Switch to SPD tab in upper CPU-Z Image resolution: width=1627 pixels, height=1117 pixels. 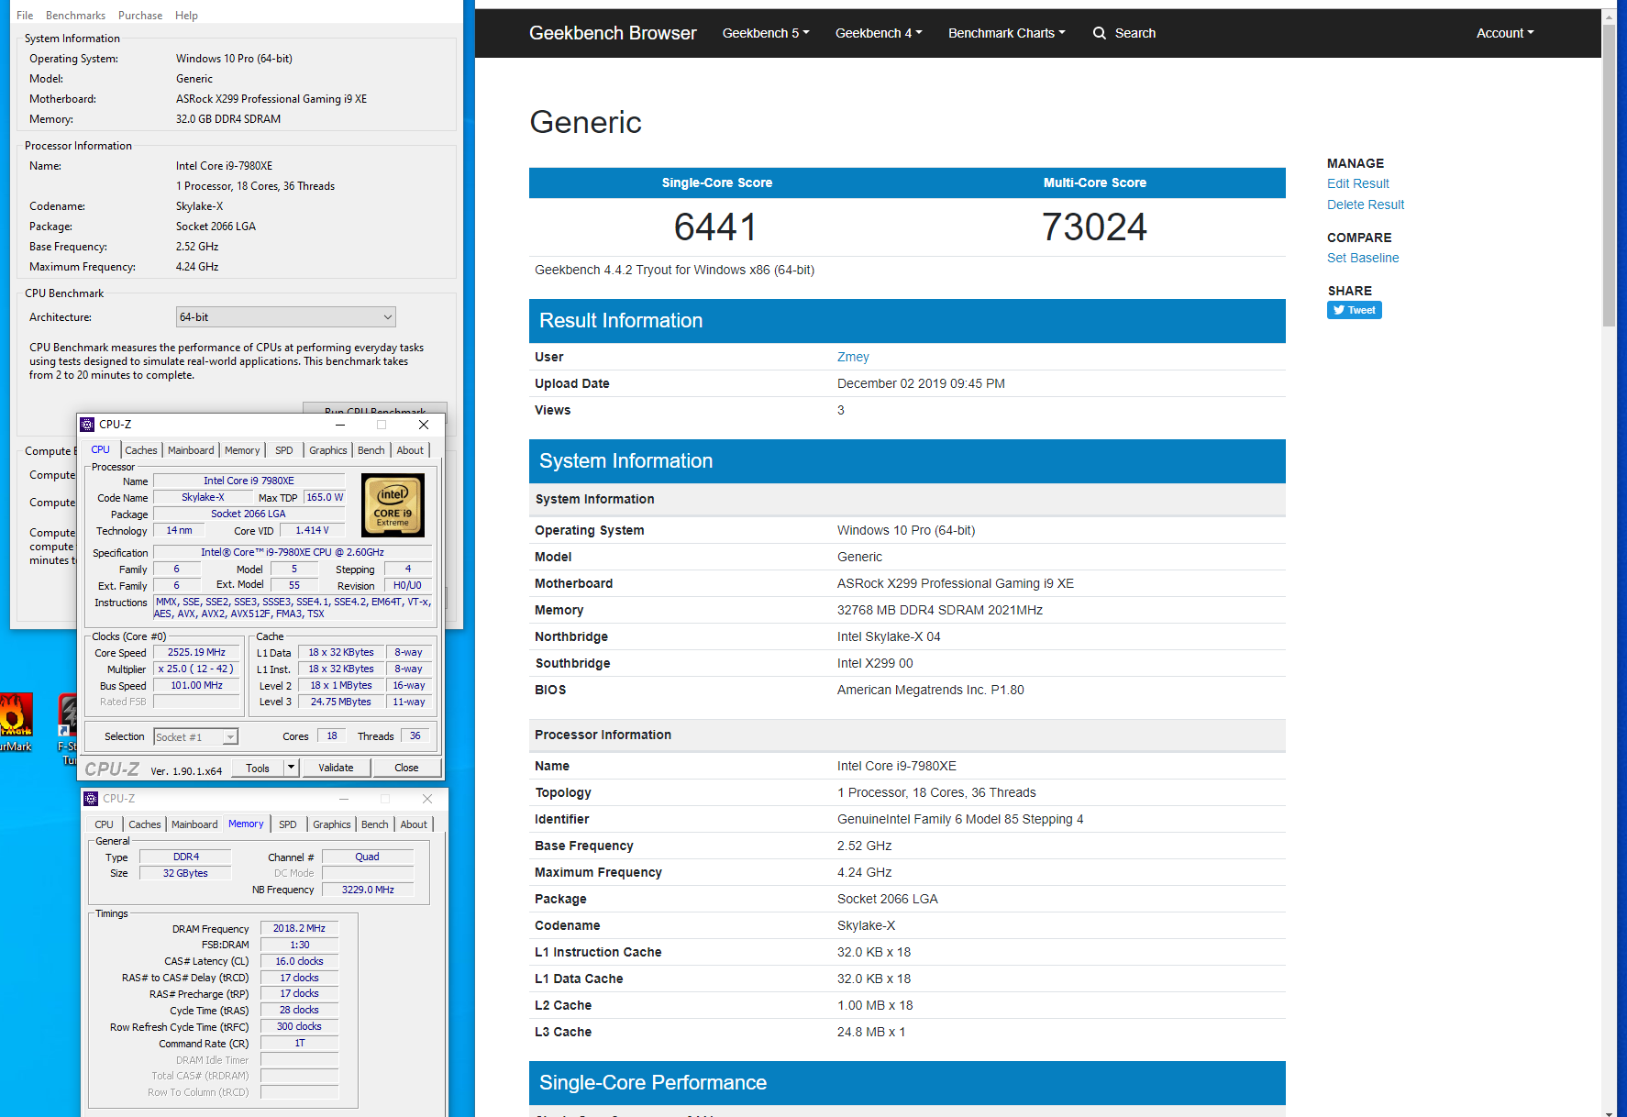tap(284, 450)
